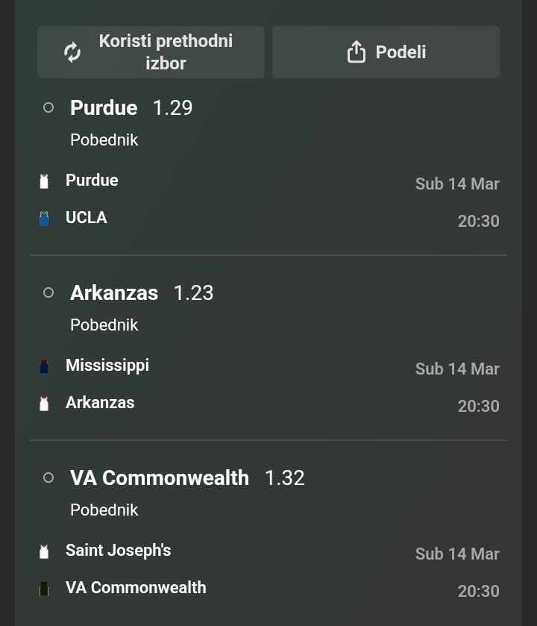Tap the 1.29 odds for Purdue
Screen dimensions: 537x626
coord(172,108)
